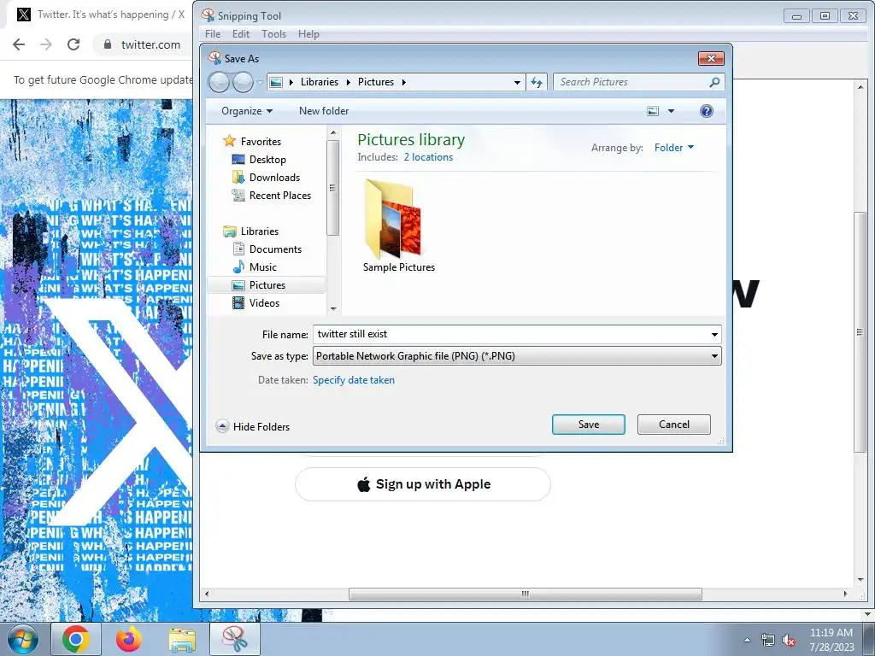Click Sign up with Apple button
The height and width of the screenshot is (656, 875).
(x=423, y=484)
